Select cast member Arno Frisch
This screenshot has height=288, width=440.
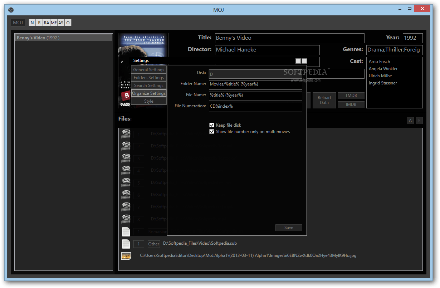tap(379, 62)
